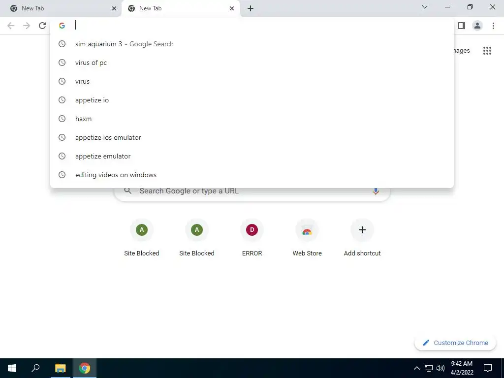Pick the 'appetize ios emulator' suggestion
This screenshot has width=504, height=378.
252,137
